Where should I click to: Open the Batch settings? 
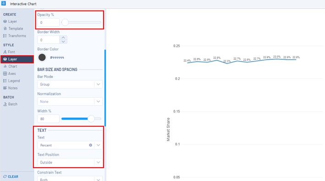pos(11,104)
